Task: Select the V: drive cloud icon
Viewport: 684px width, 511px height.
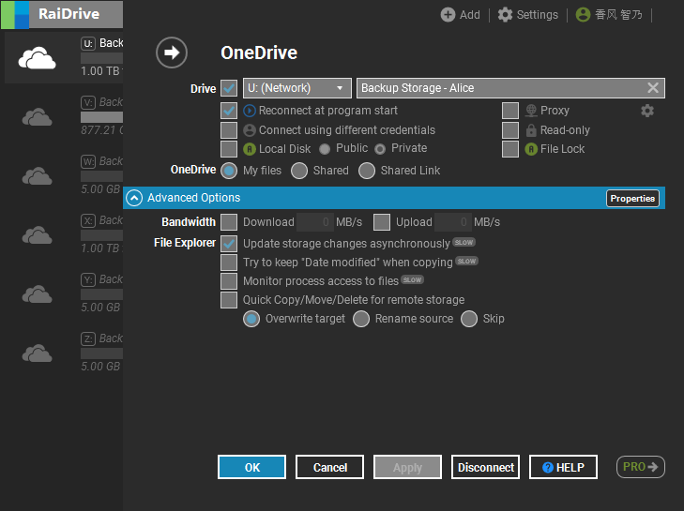Action: point(37,117)
